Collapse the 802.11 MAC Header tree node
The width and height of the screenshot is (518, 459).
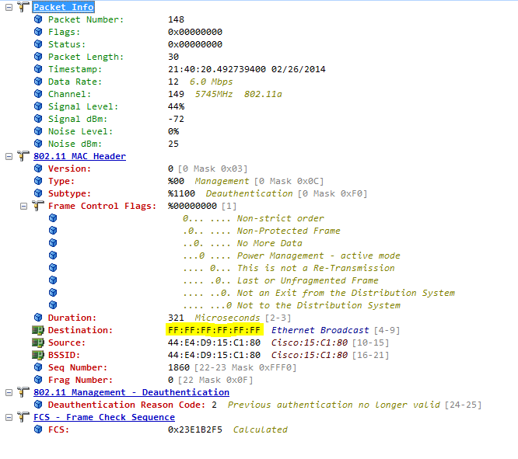9,156
